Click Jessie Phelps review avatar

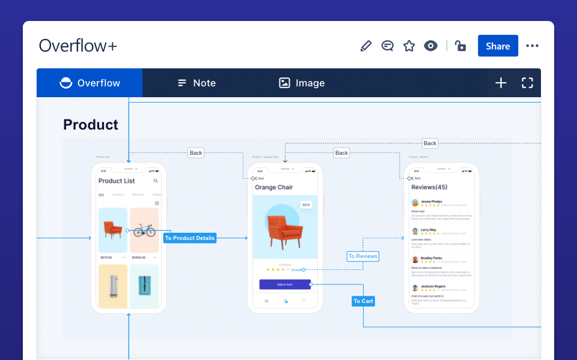click(415, 203)
